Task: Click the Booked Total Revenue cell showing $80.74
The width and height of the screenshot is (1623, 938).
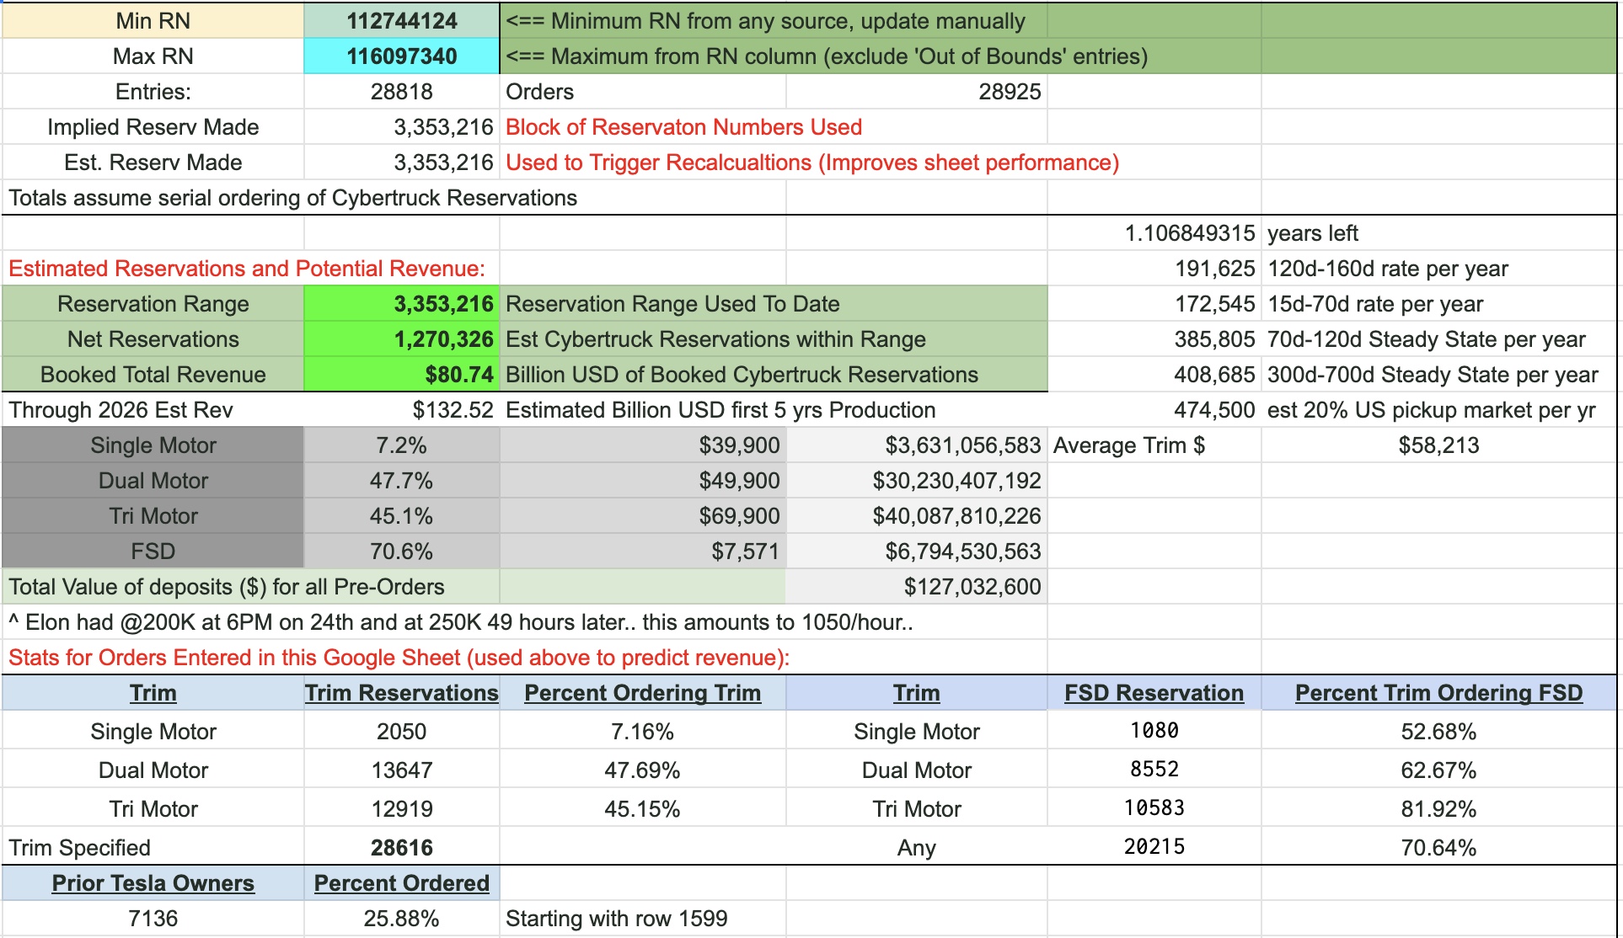Action: pyautogui.click(x=400, y=374)
